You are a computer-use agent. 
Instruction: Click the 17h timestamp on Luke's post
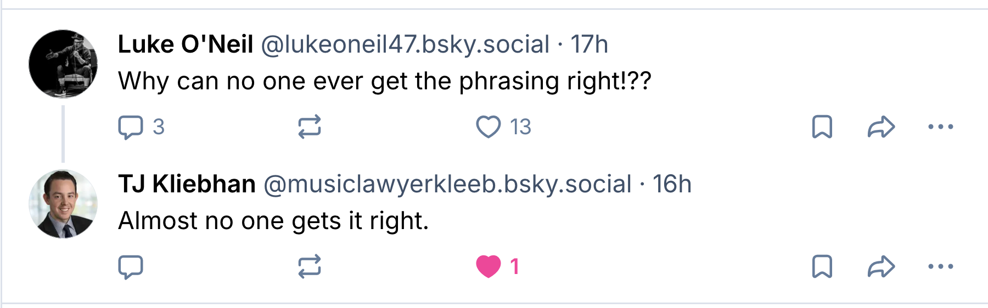point(589,44)
